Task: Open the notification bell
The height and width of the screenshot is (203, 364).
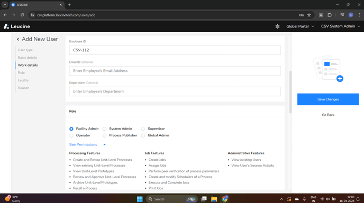Action: tap(358, 199)
